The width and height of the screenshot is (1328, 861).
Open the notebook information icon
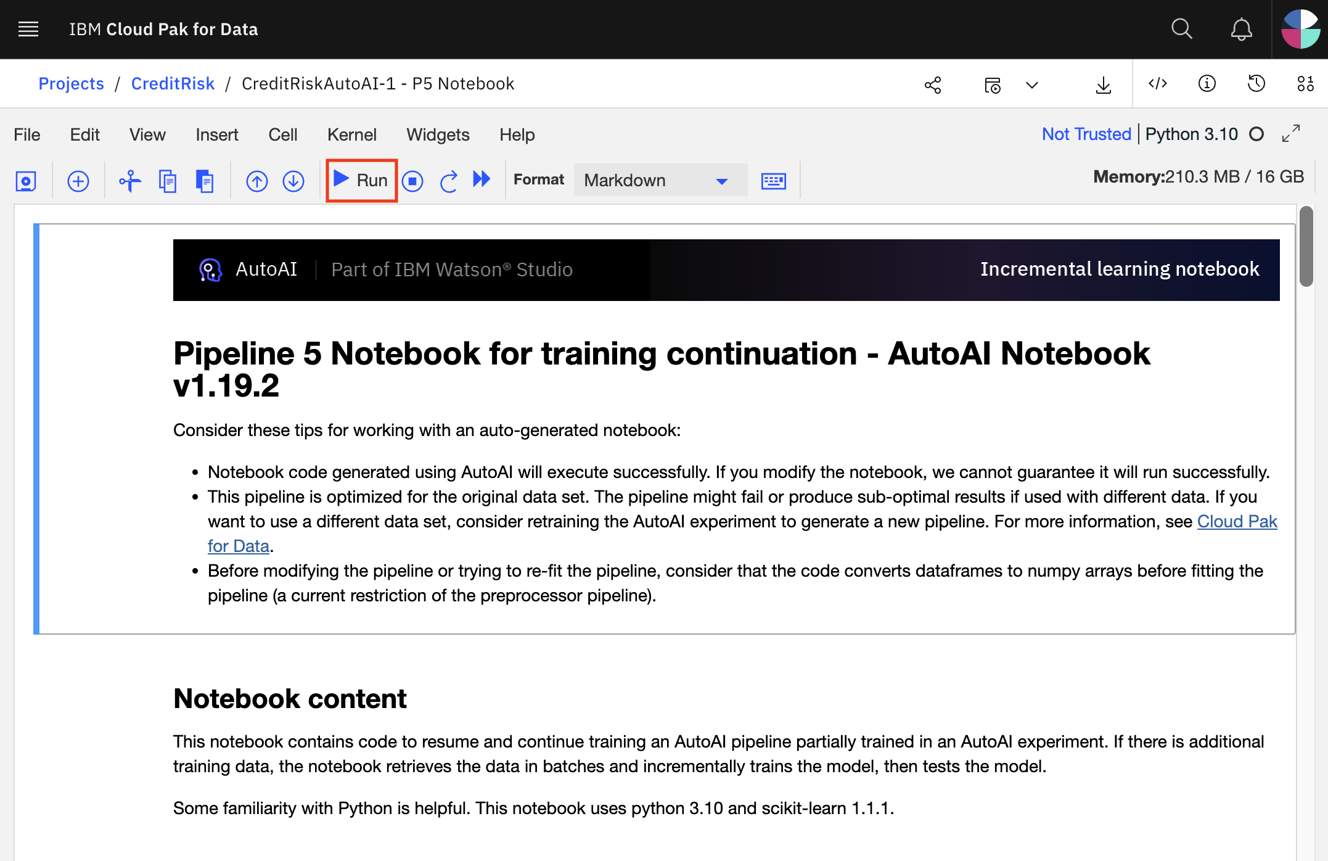click(1207, 83)
